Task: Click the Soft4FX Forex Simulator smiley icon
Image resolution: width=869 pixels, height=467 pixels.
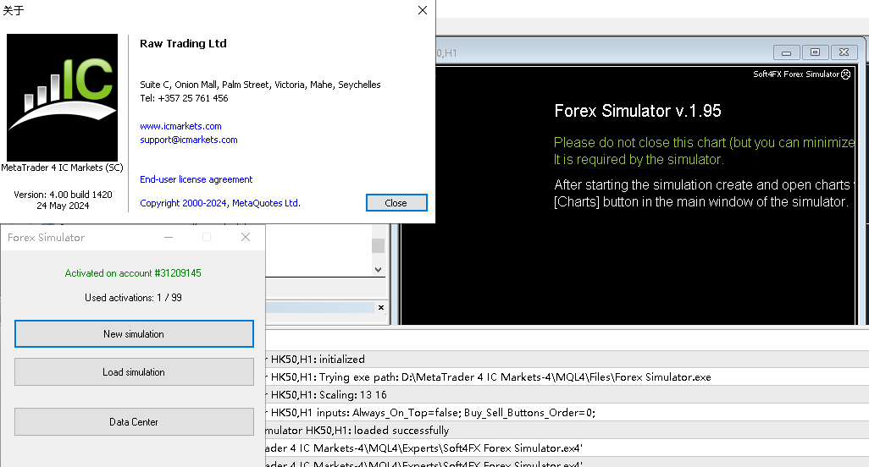Action: tap(846, 74)
